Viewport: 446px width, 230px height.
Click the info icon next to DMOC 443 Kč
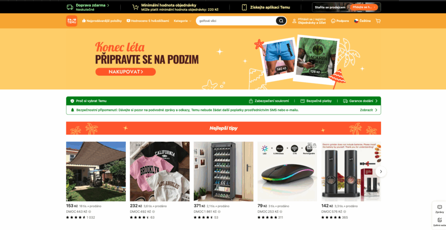[x=90, y=212]
